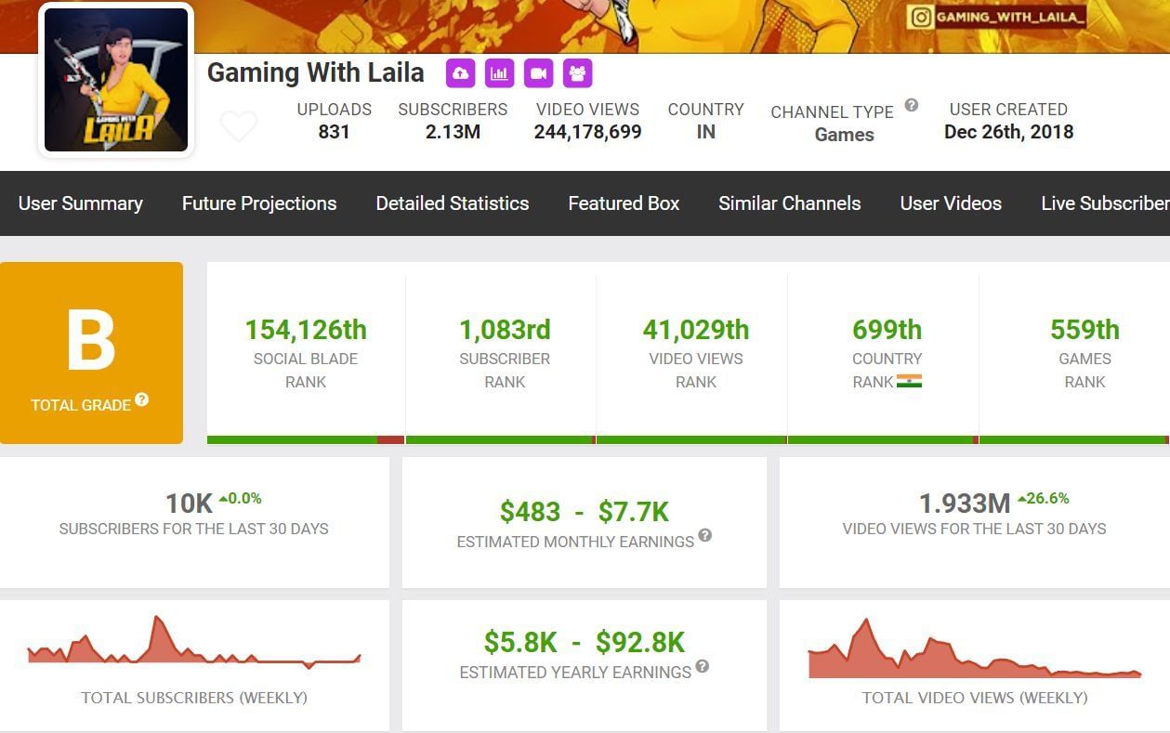
Task: Click the purple group of users icon
Action: tap(577, 72)
